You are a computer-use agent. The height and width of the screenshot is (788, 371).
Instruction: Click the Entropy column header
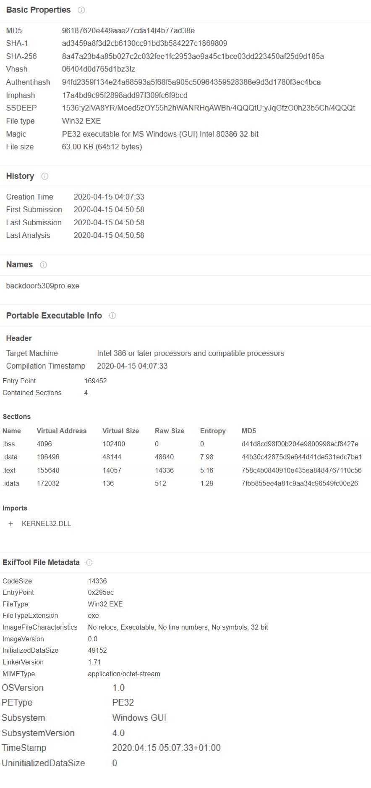click(213, 431)
